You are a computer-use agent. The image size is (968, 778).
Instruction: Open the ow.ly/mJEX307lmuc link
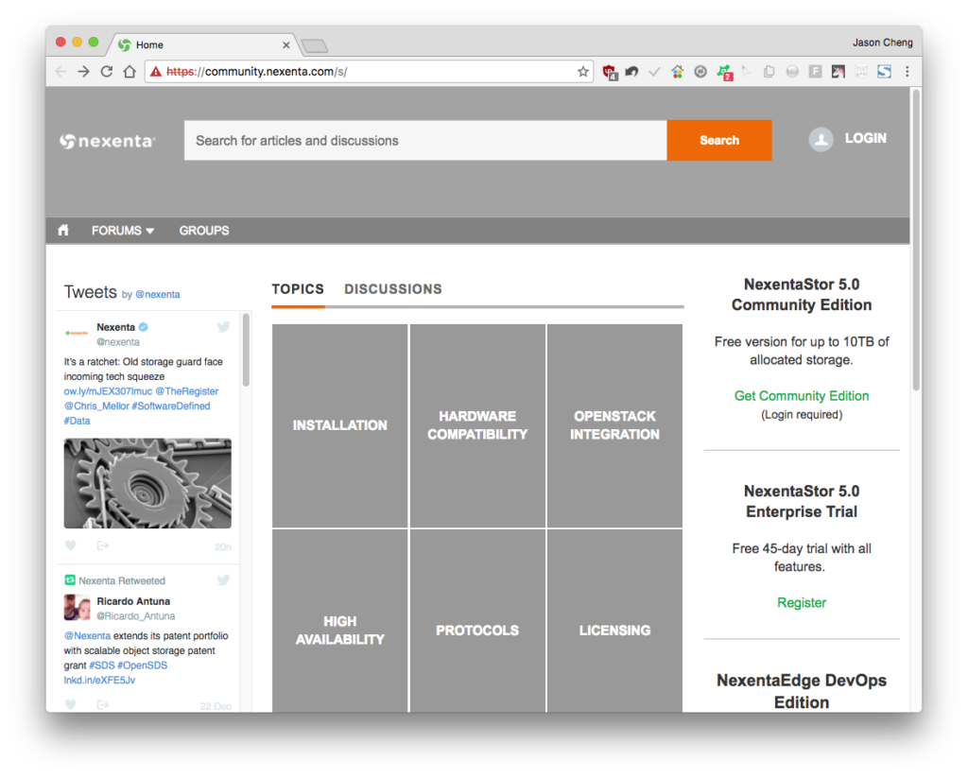tap(108, 391)
